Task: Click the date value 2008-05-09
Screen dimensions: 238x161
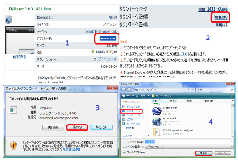Action: point(109,66)
